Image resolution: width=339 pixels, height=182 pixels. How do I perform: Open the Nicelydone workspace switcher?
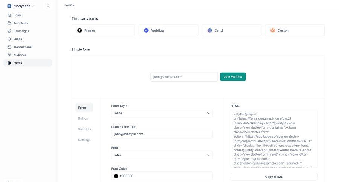click(x=21, y=6)
